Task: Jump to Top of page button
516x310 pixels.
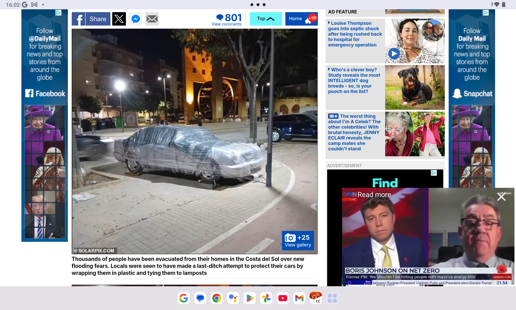Action: (266, 19)
